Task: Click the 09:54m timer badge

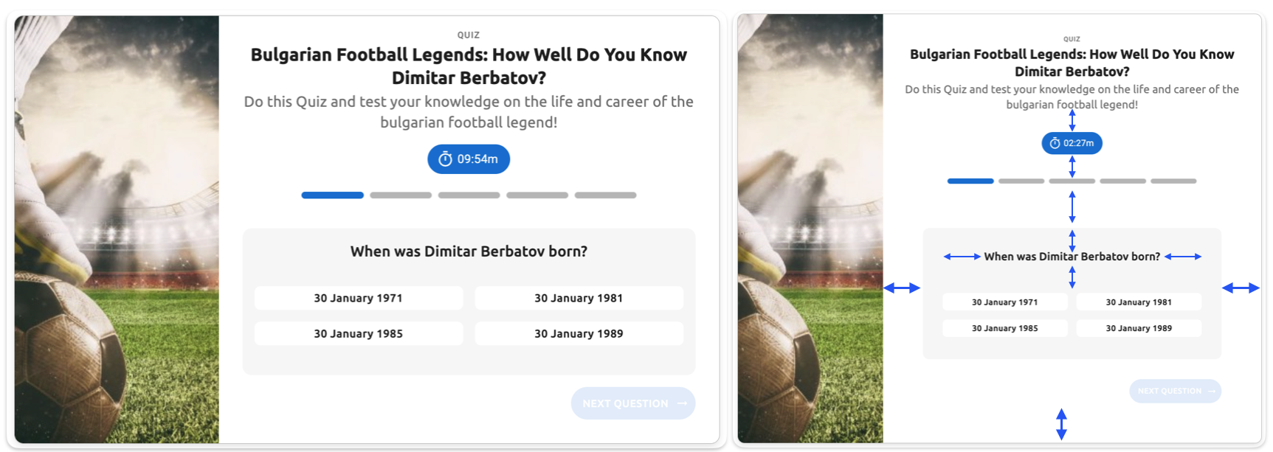Action: pos(469,159)
